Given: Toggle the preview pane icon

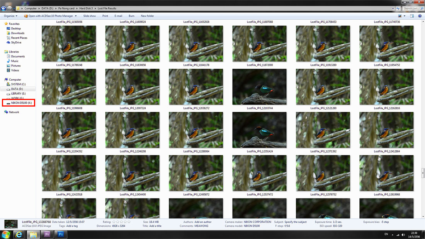Looking at the screenshot, I should (412, 16).
